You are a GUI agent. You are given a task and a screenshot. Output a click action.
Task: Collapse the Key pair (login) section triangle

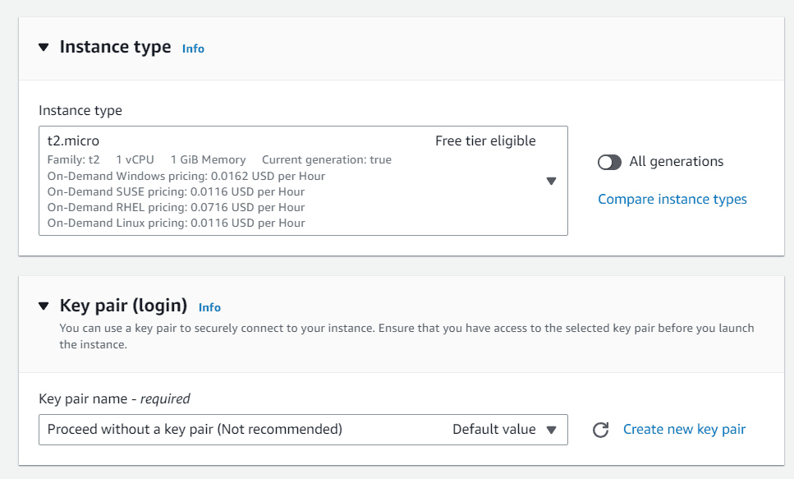pos(44,306)
